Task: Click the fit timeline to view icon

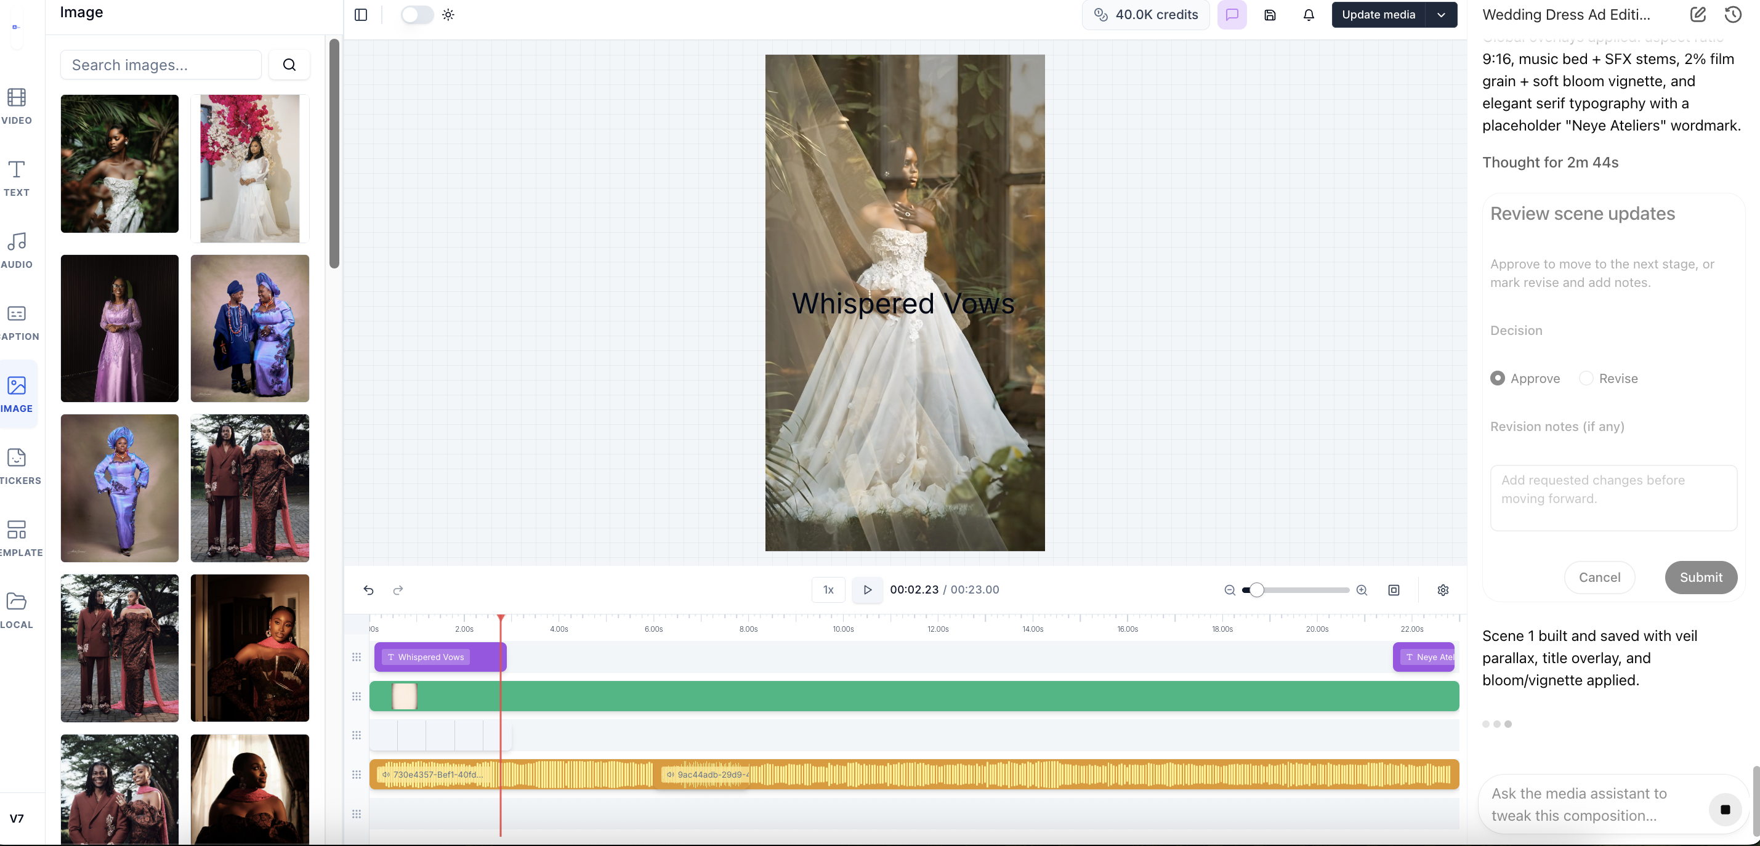Action: point(1394,590)
